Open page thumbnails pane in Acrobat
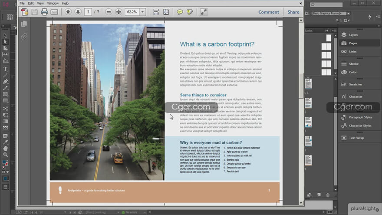The image size is (382, 215). 24,23
